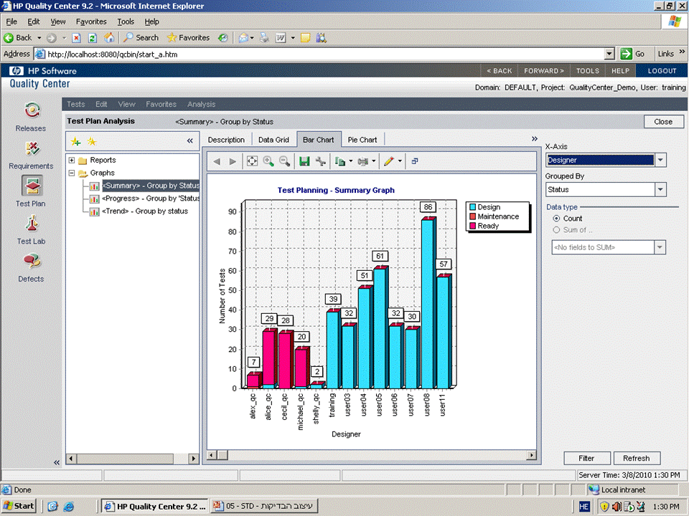Image resolution: width=689 pixels, height=516 pixels.
Task: Click the address URL field
Action: tap(324, 54)
